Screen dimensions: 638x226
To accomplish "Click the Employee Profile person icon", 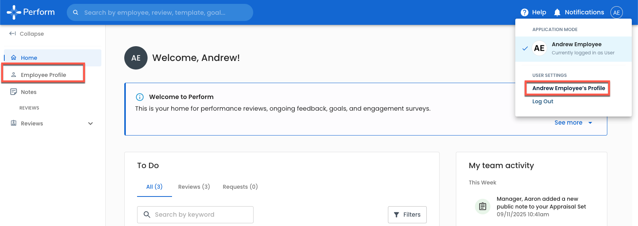I will coord(14,75).
